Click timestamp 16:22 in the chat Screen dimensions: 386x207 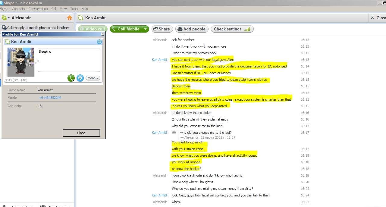tap(305, 189)
